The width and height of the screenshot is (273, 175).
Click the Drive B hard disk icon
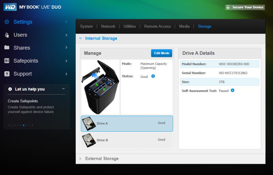click(89, 140)
